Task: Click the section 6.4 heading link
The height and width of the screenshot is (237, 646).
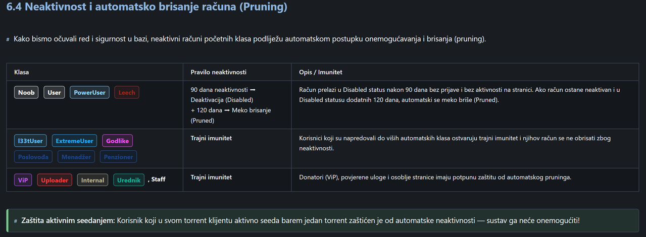Action: 147,8
